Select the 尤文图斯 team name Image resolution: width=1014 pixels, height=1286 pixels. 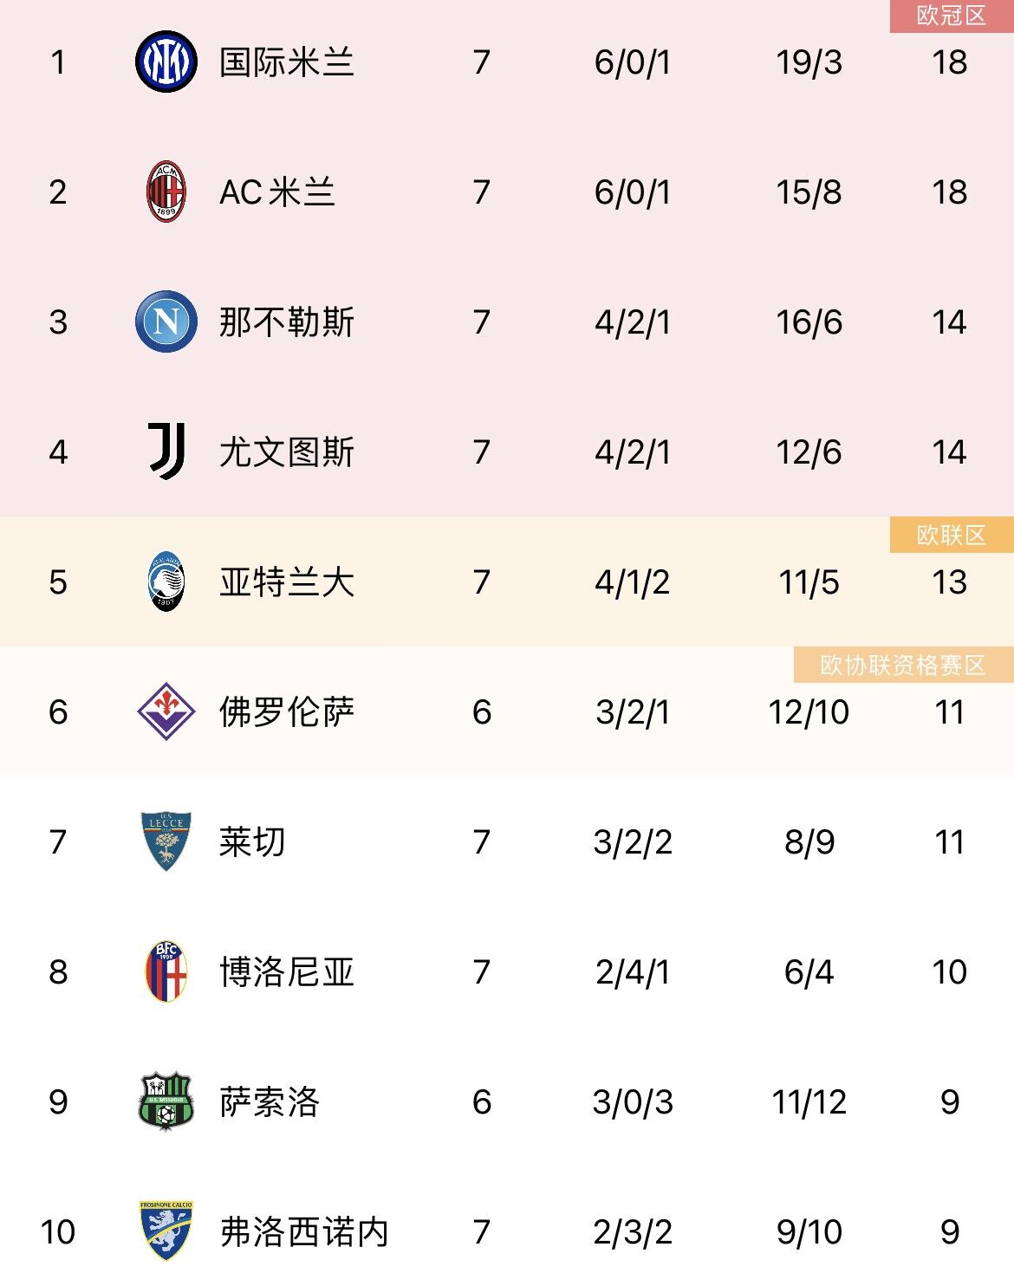coord(286,452)
